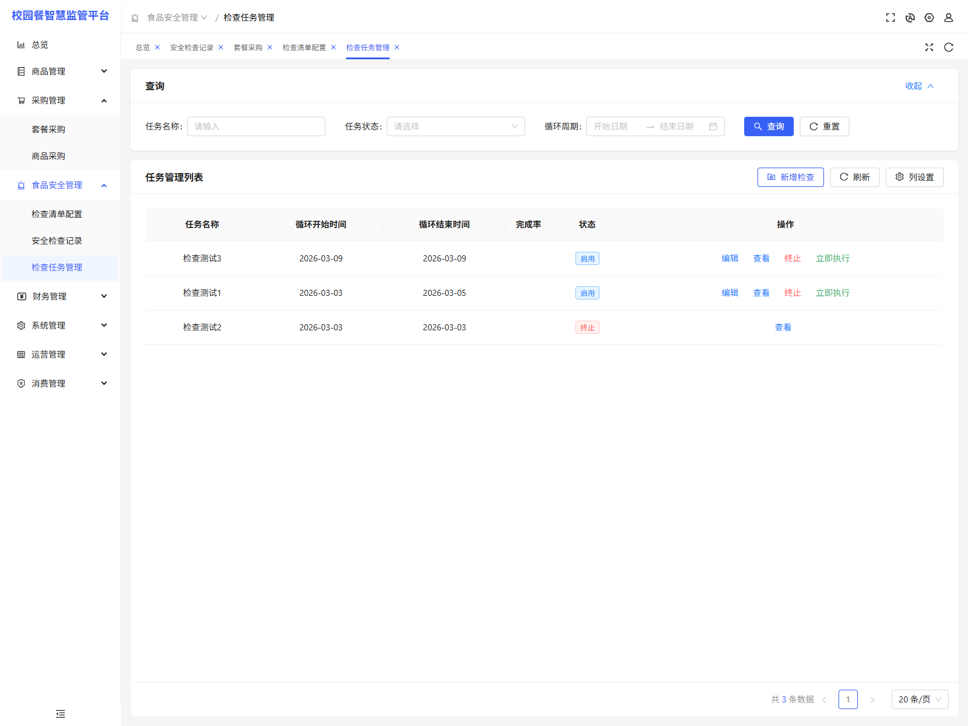The height and width of the screenshot is (726, 968).
Task: Open the 任务状态 dropdown
Action: click(x=455, y=126)
